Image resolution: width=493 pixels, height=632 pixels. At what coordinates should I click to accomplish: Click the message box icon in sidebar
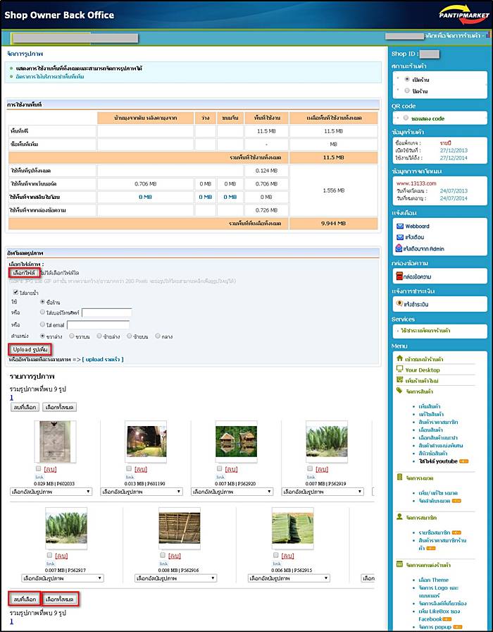coord(399,276)
